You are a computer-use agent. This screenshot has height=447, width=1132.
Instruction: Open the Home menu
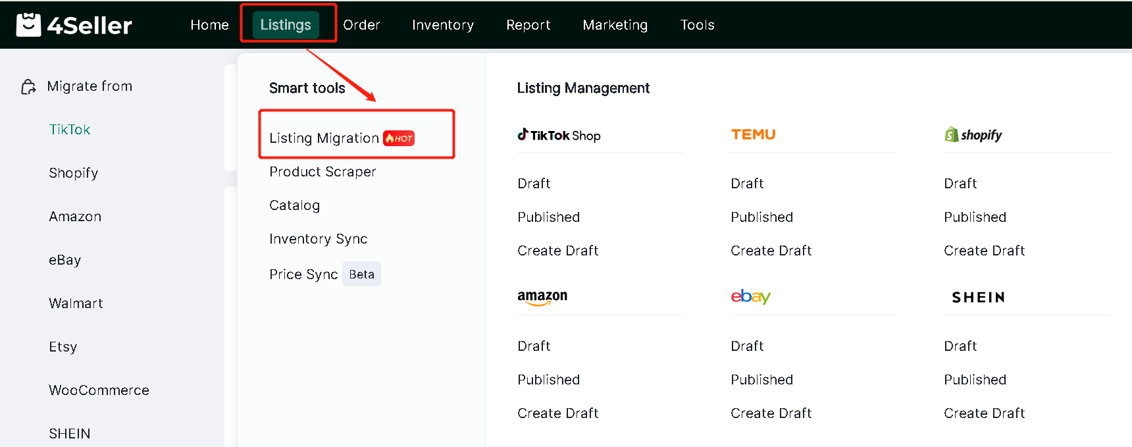click(209, 25)
